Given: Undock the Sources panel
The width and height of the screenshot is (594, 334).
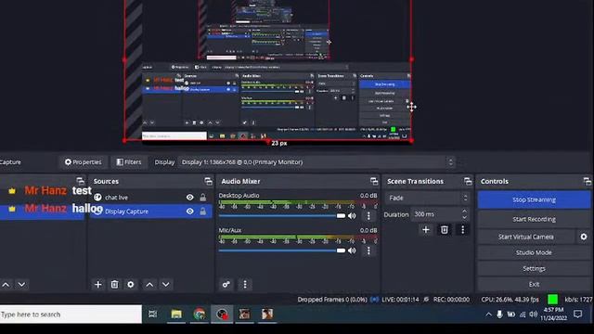Looking at the screenshot, I should [208, 182].
